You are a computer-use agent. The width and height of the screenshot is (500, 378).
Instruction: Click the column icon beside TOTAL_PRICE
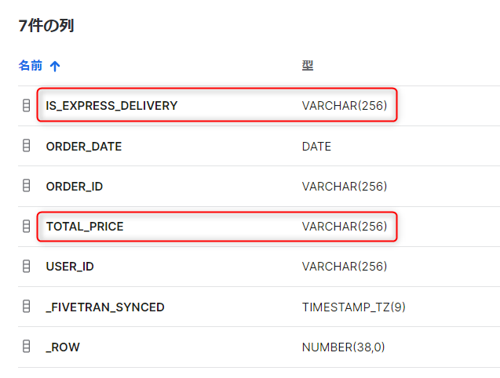(27, 227)
